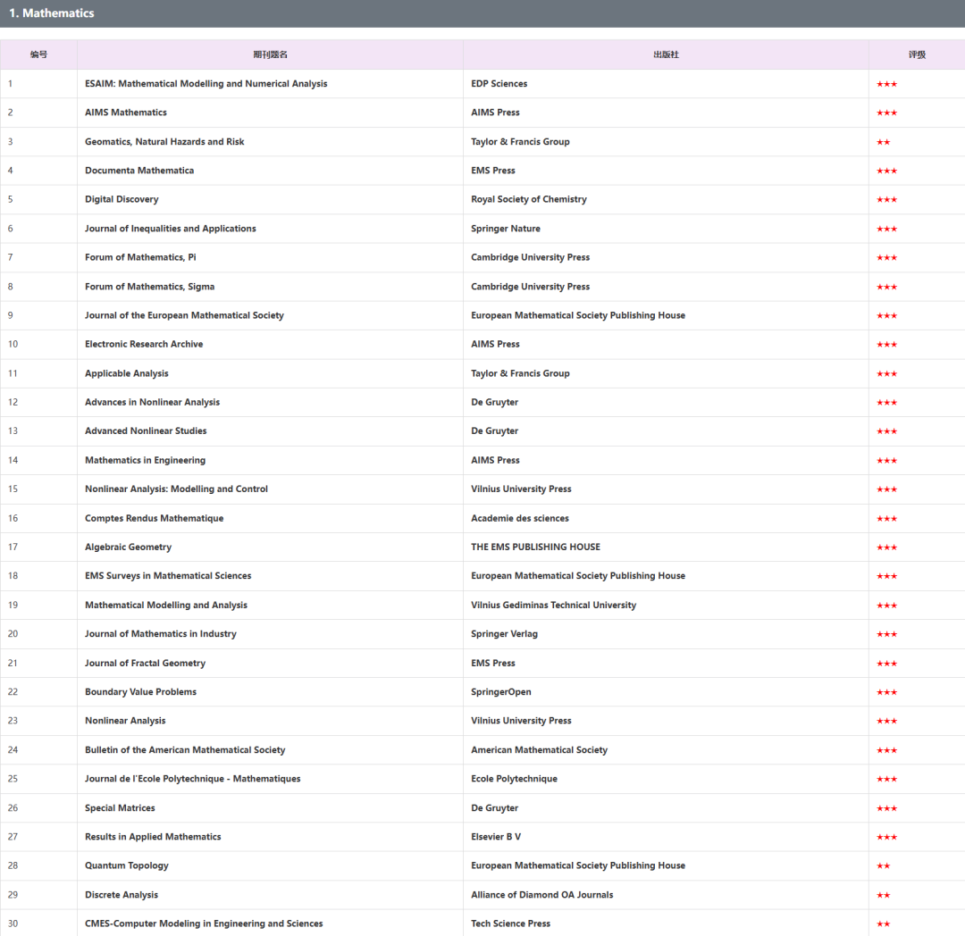Click publisher Vilnius Gediminas Technical University

(x=553, y=605)
